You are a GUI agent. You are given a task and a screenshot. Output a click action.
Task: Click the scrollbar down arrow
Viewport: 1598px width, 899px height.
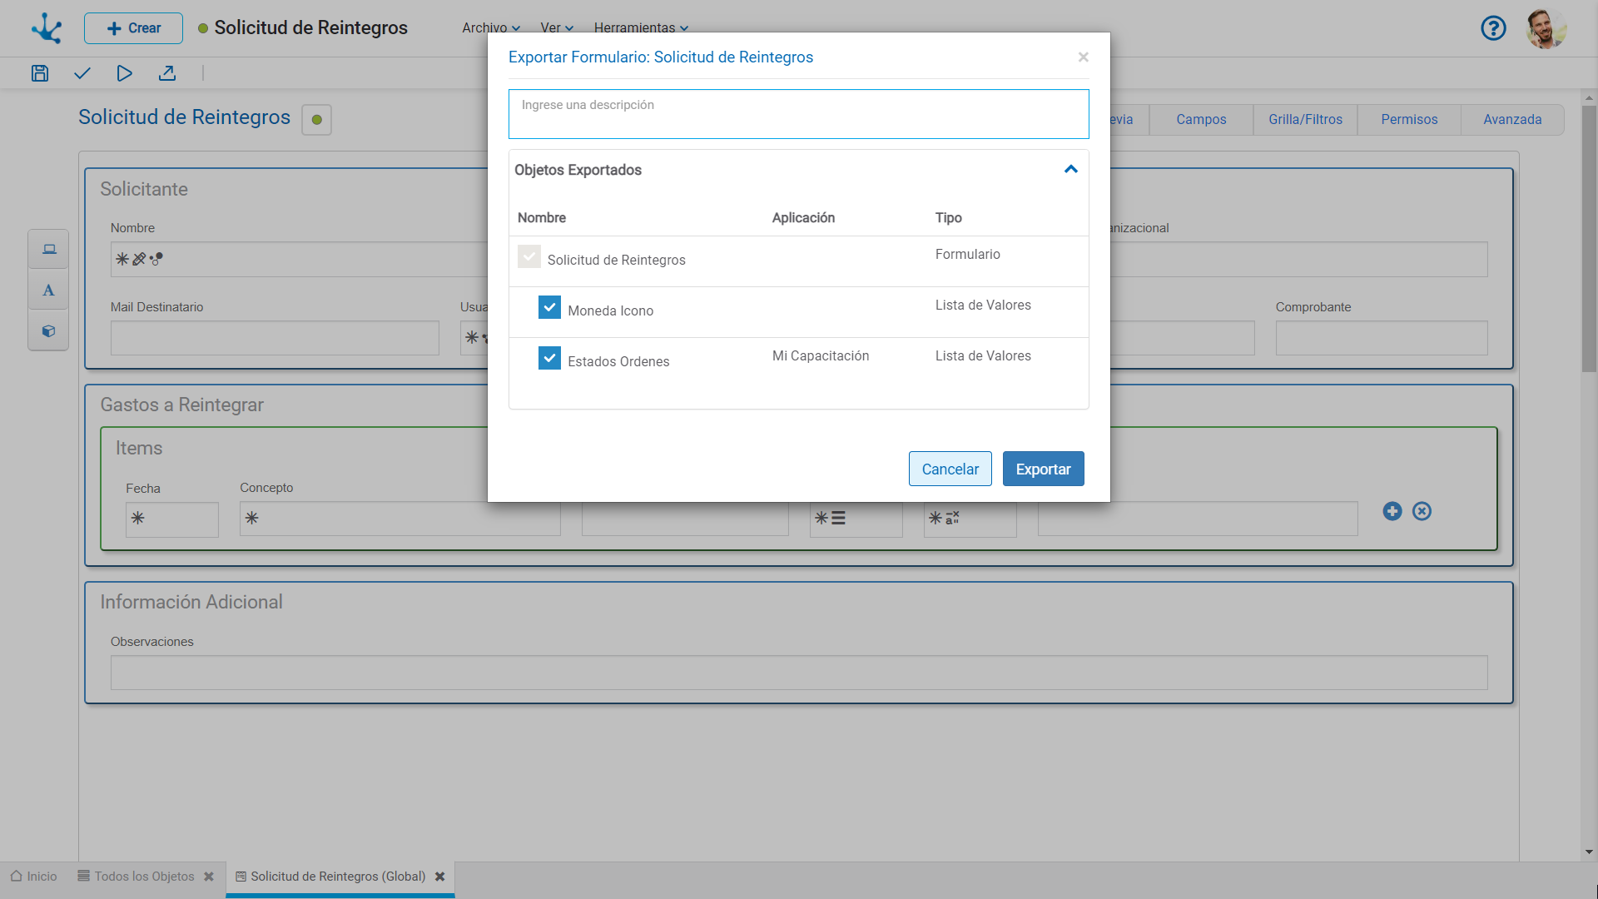[x=1589, y=852]
